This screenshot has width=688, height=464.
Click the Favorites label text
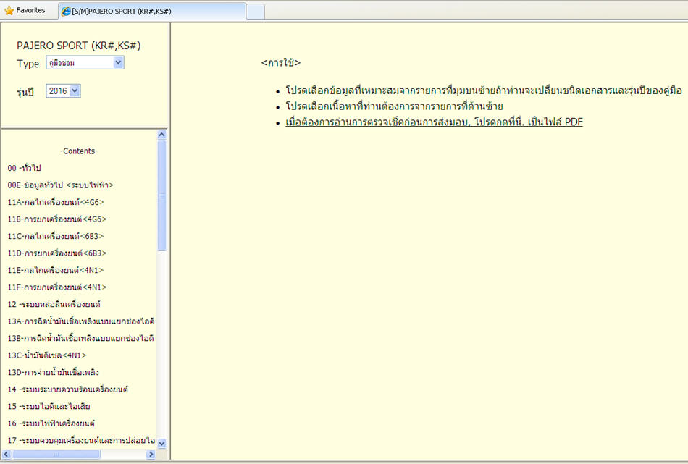coord(30,10)
